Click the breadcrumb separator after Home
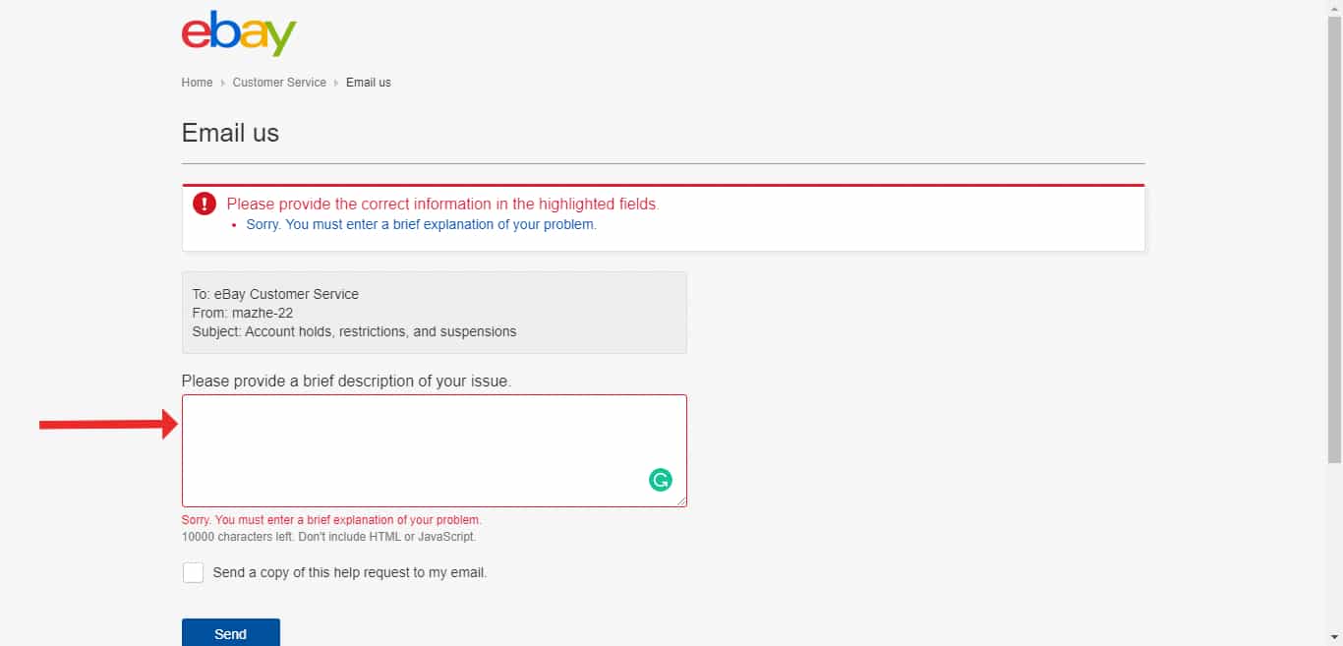Screen dimensions: 1343x646 coord(220,83)
